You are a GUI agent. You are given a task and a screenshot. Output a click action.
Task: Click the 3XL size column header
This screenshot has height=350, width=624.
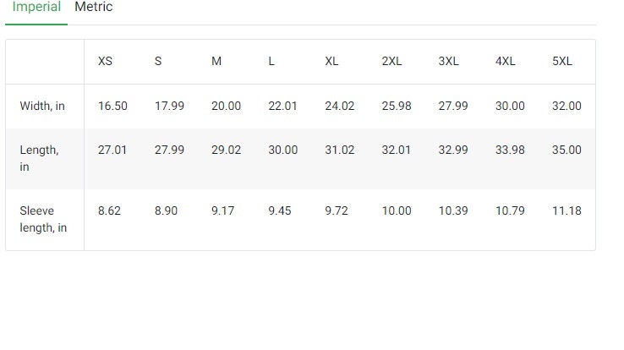448,61
